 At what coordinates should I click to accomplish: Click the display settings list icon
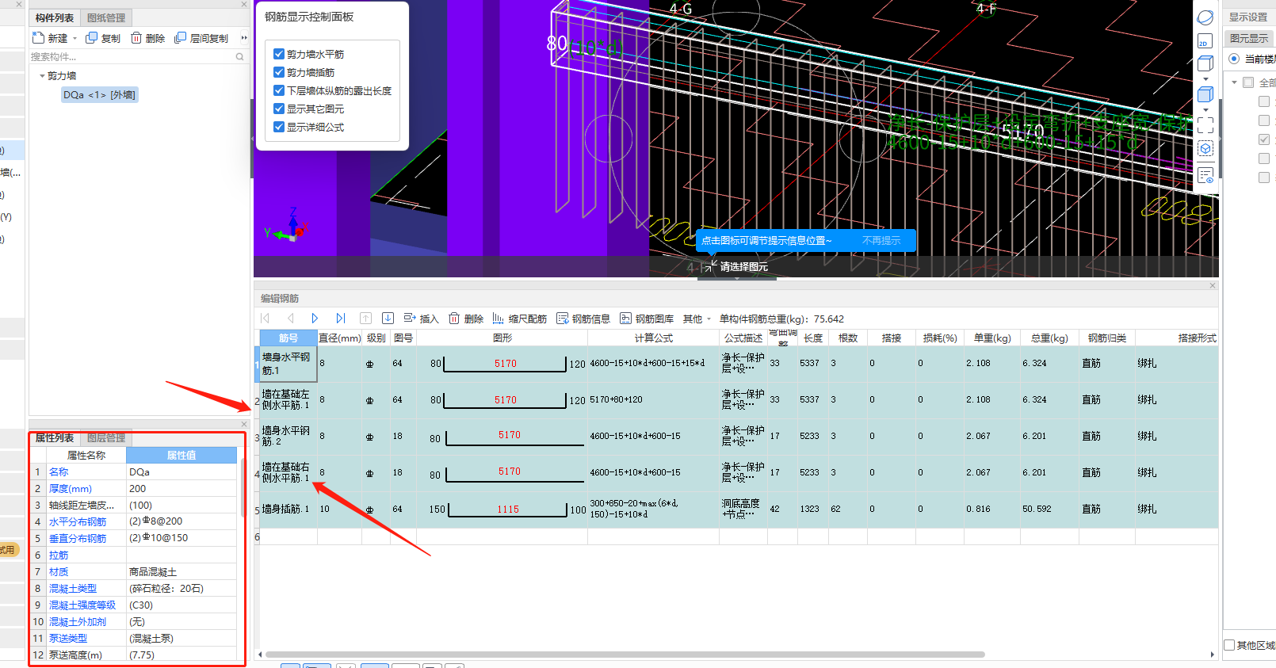(1205, 175)
